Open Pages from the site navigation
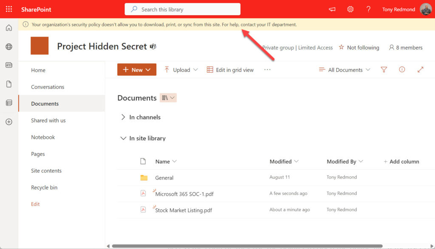The height and width of the screenshot is (249, 435). click(x=38, y=154)
